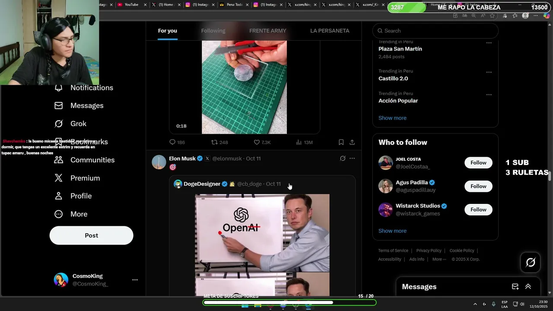Image resolution: width=553 pixels, height=311 pixels.
Task: Click DogeDesigner's small avatar
Action: pyautogui.click(x=178, y=184)
